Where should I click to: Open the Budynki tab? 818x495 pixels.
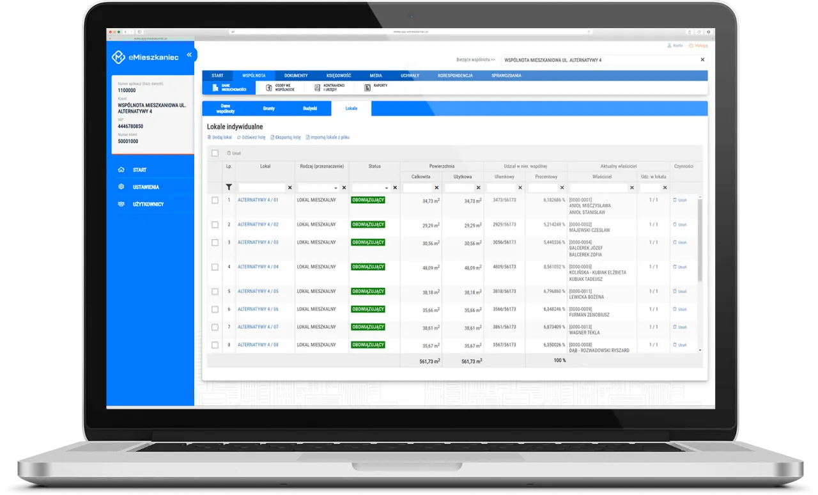click(x=310, y=109)
